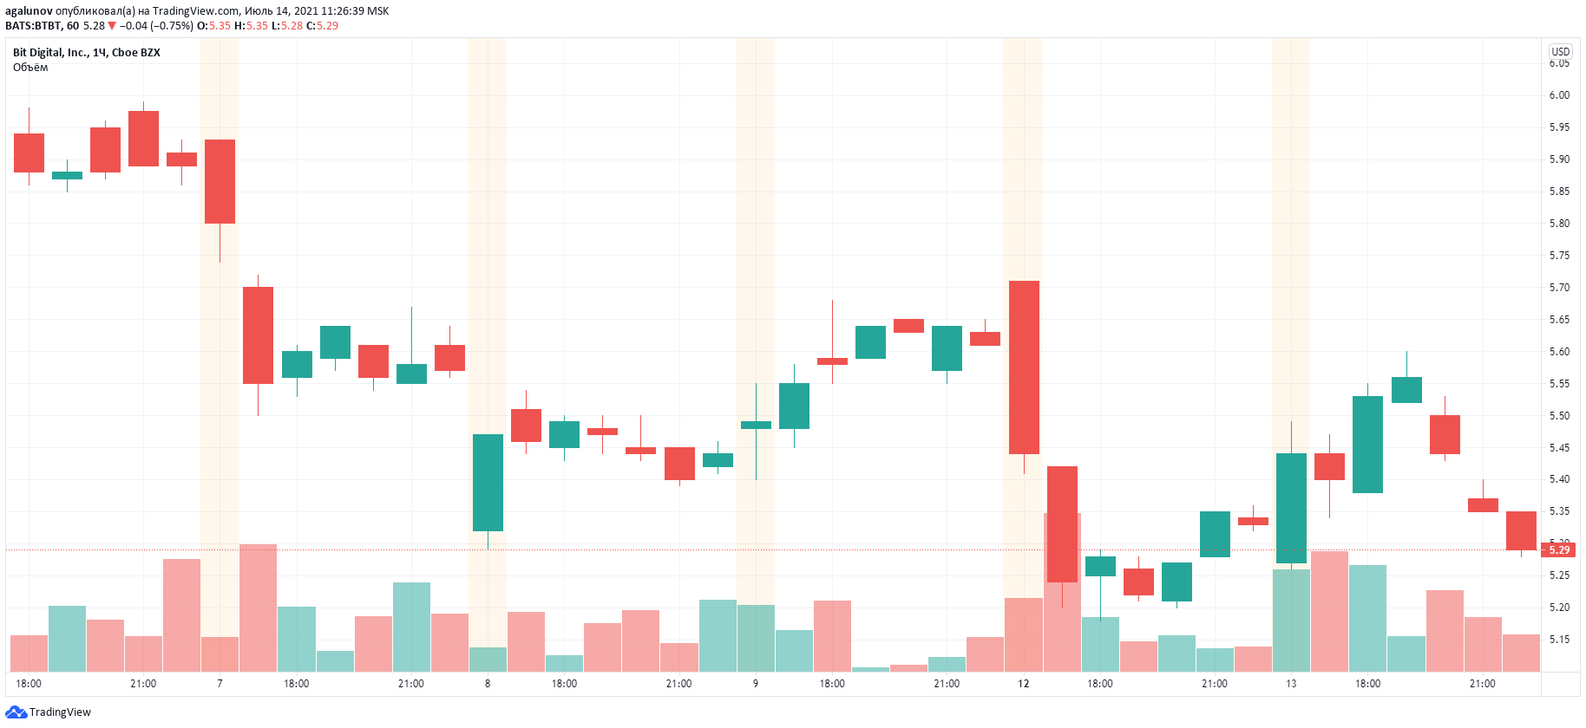The height and width of the screenshot is (728, 1586).
Task: Select the tall green candle above date 8
Action: [x=488, y=482]
